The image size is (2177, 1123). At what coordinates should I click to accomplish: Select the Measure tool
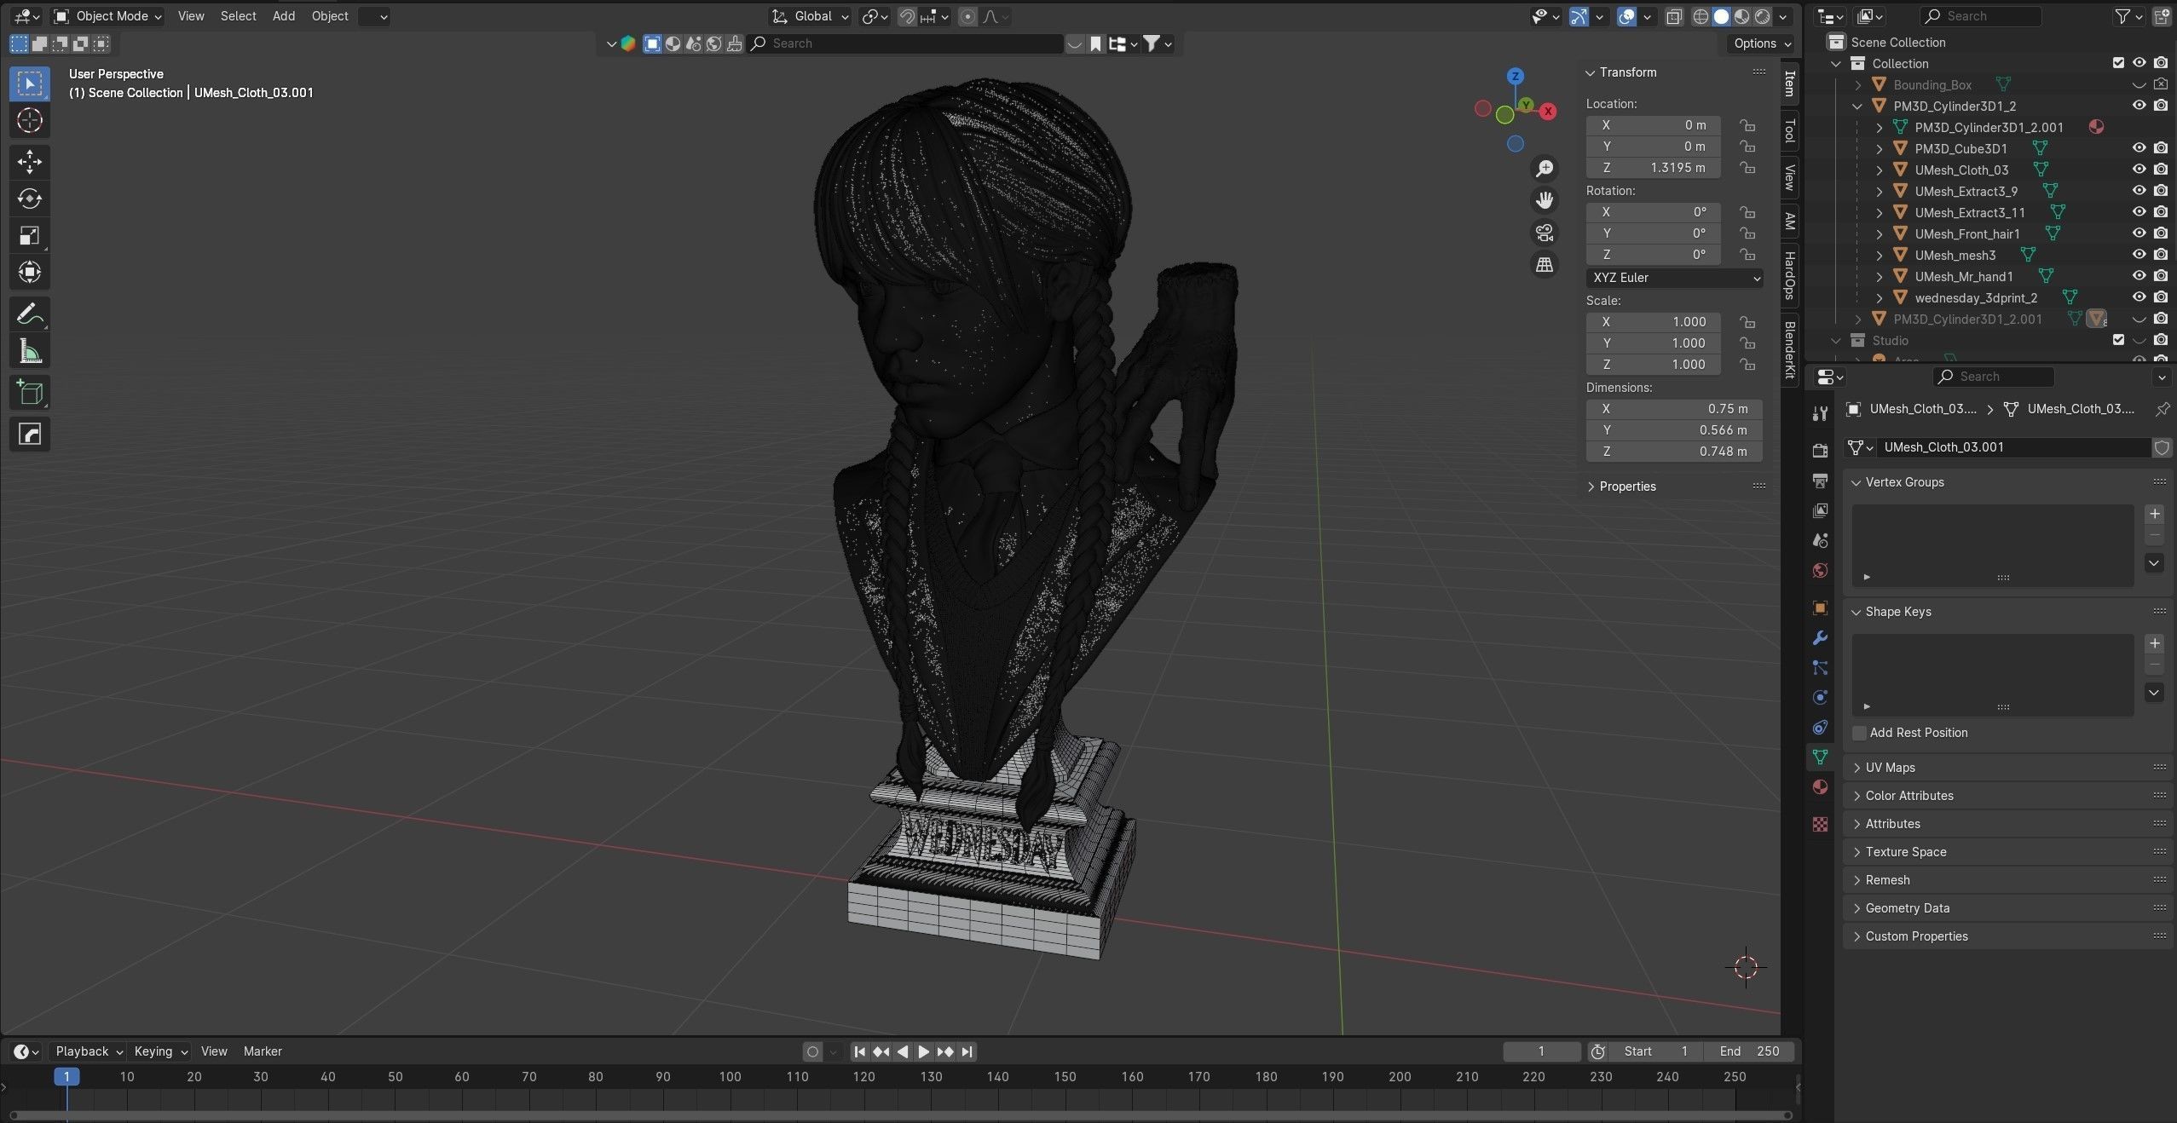[30, 351]
